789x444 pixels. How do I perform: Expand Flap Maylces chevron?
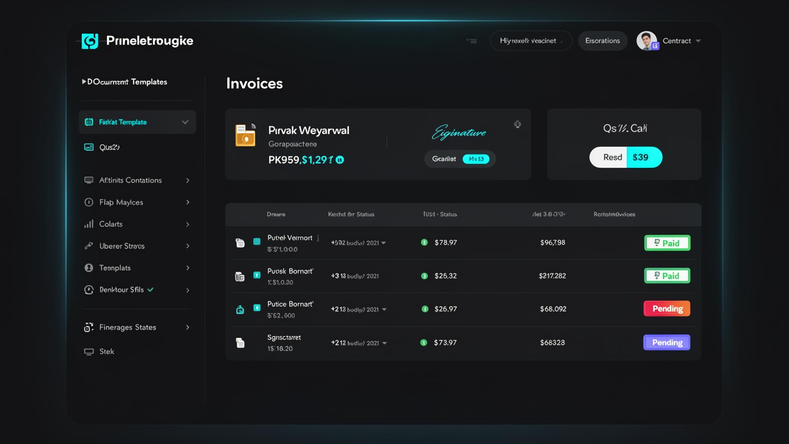point(188,202)
